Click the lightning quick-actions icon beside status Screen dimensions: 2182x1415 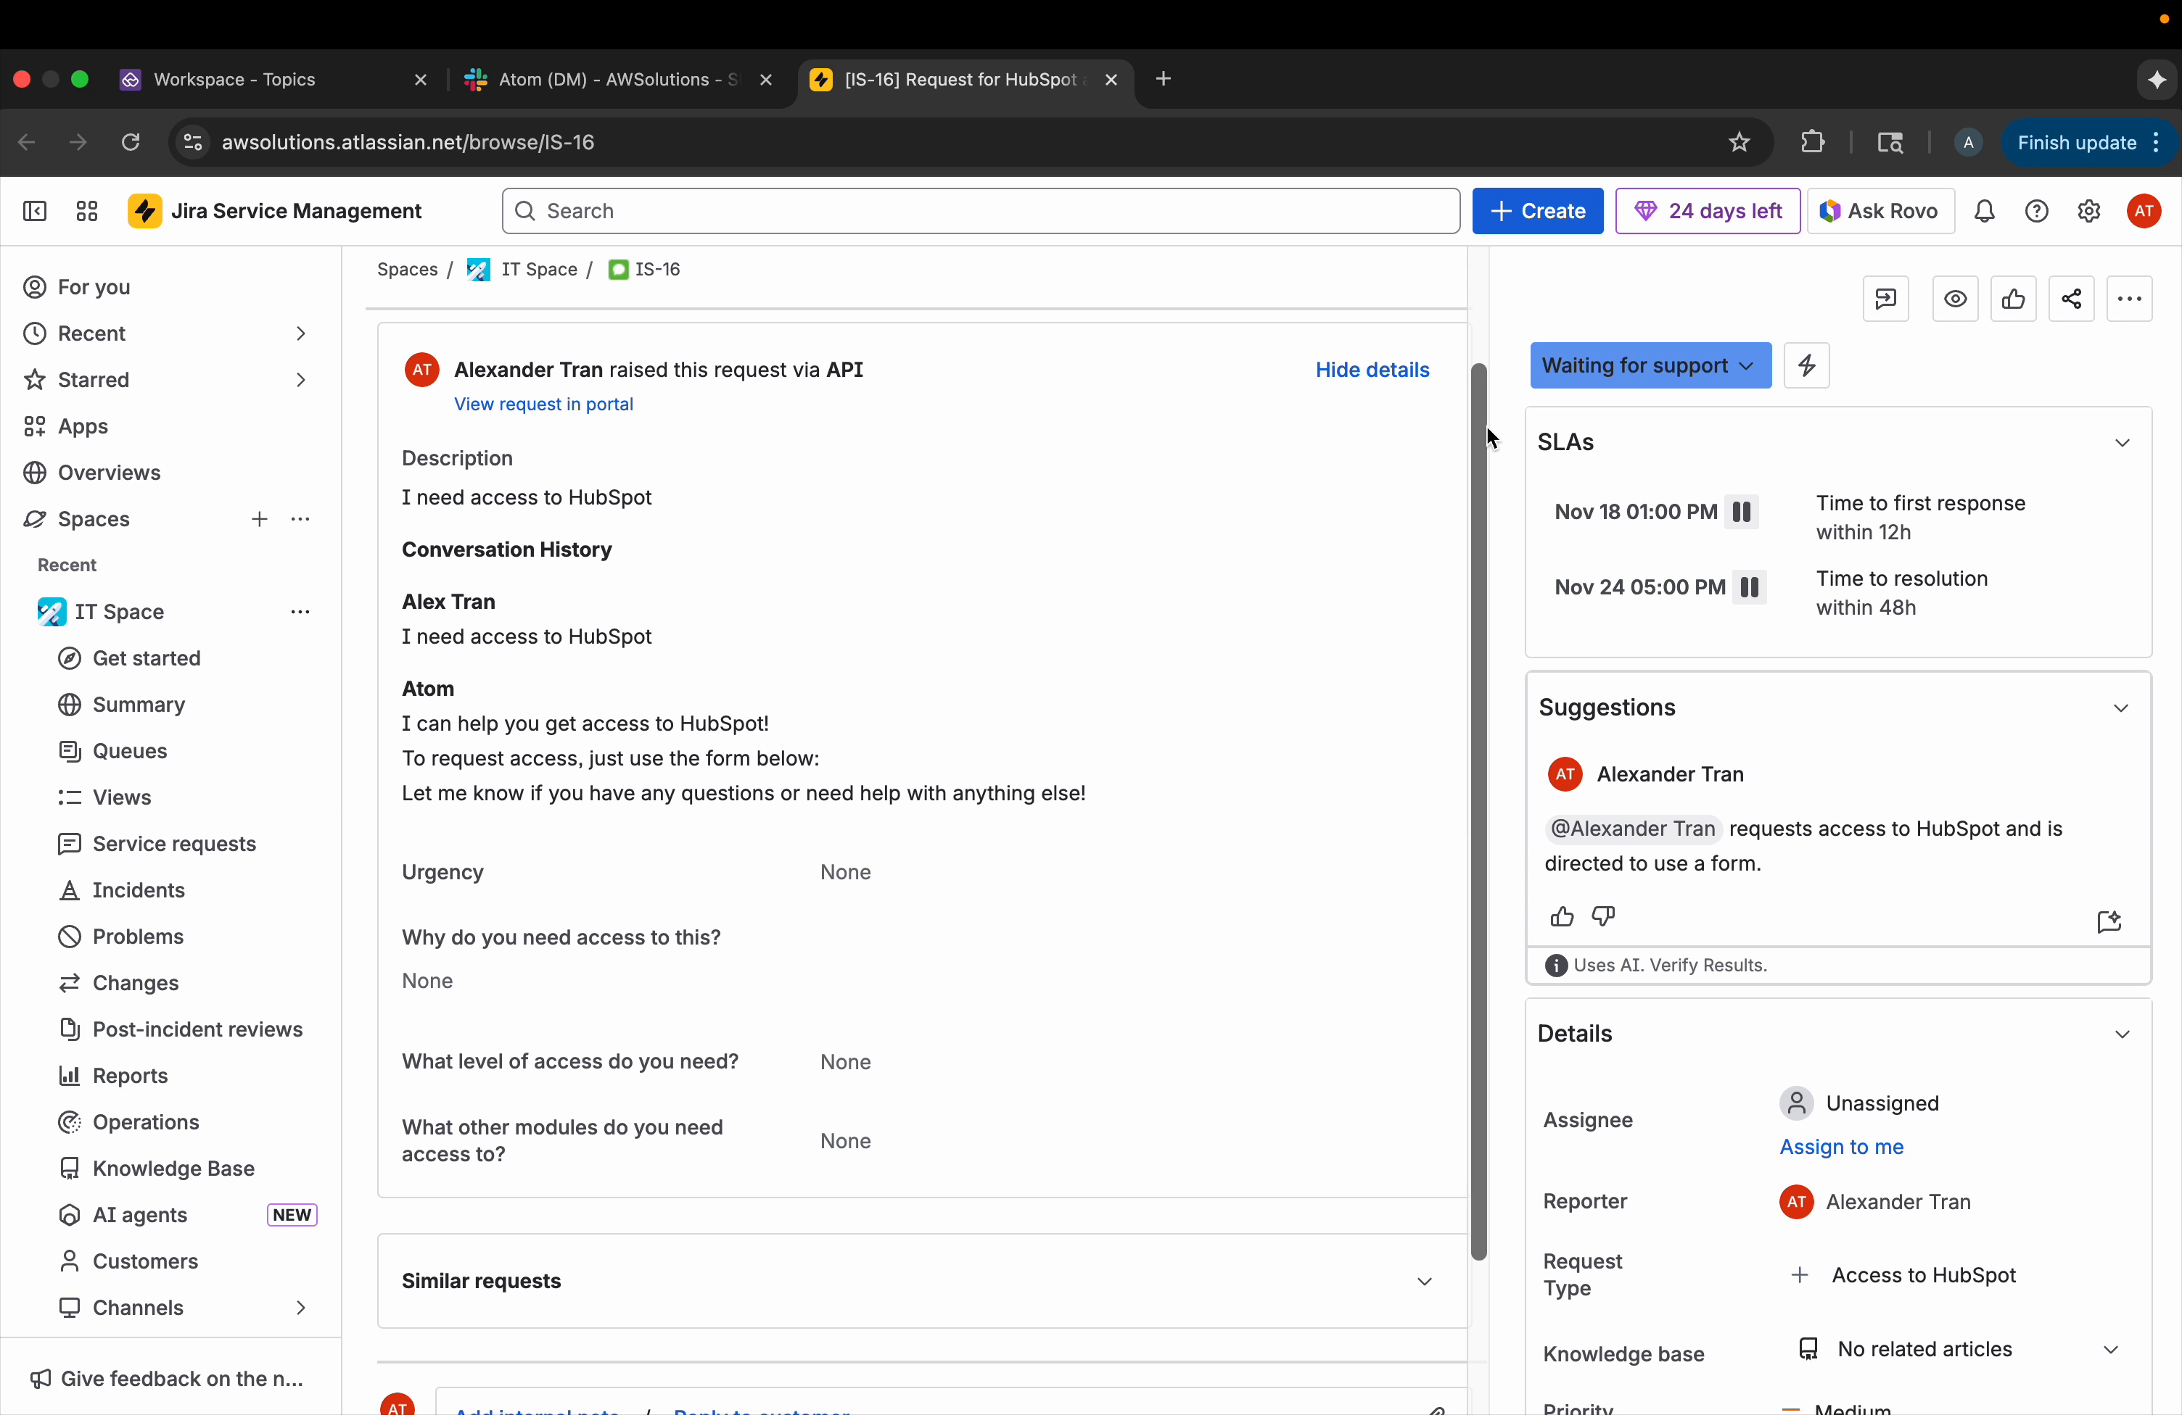(1806, 365)
